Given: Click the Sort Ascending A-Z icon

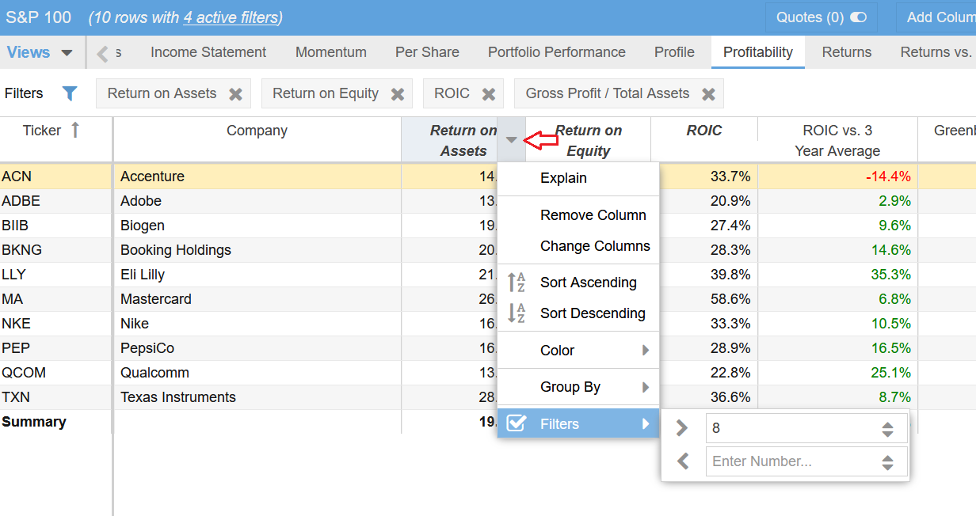Looking at the screenshot, I should click(517, 283).
